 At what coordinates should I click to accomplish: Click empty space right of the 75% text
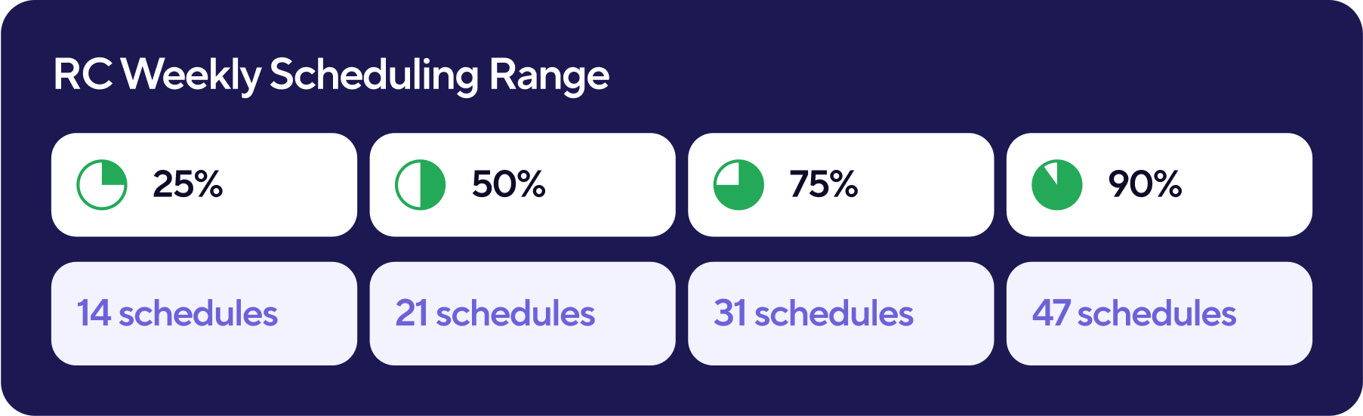925,185
